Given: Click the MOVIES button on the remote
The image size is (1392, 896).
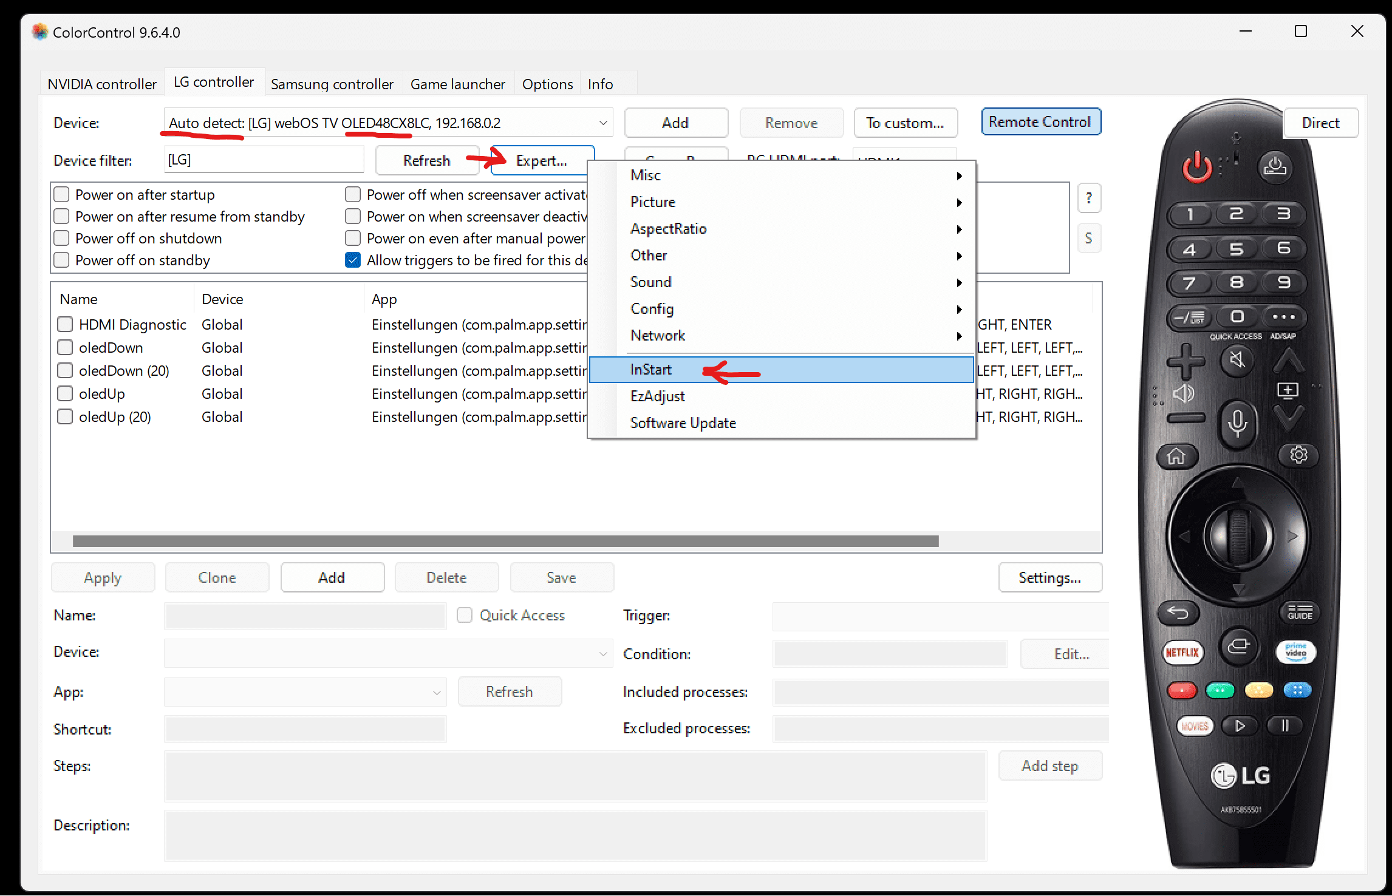Looking at the screenshot, I should [x=1195, y=726].
